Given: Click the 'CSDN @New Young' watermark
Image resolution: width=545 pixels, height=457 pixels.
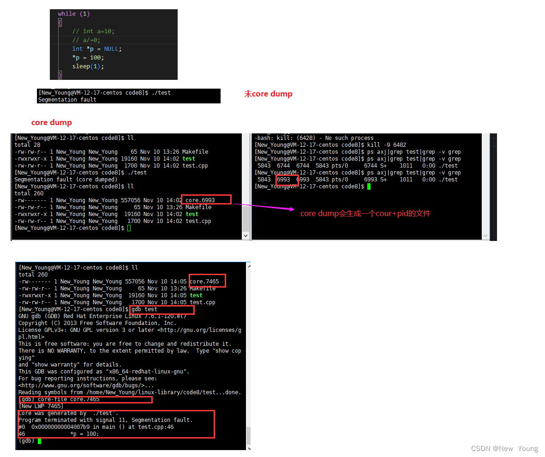Looking at the screenshot, I should coord(504,448).
